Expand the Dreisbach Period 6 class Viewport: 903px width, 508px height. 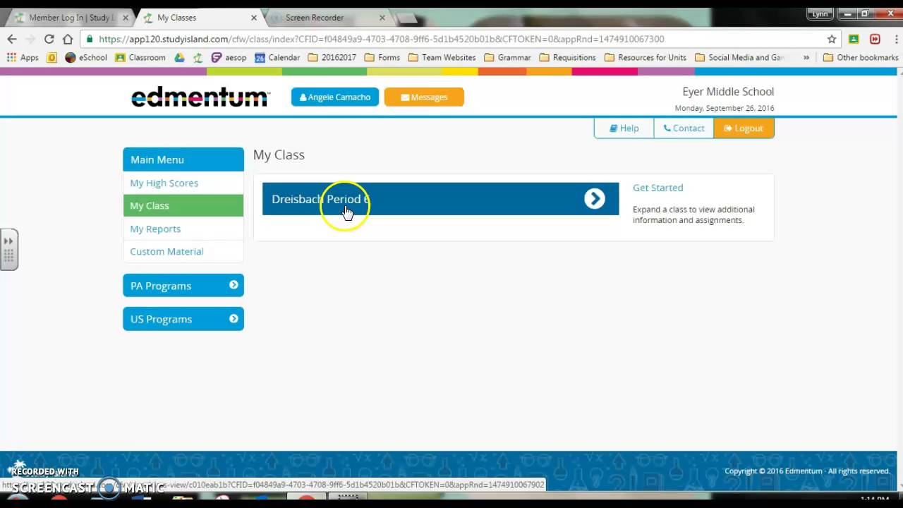(595, 198)
